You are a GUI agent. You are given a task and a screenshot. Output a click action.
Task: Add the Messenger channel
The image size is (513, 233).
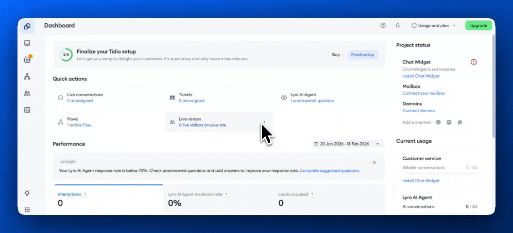(438, 122)
